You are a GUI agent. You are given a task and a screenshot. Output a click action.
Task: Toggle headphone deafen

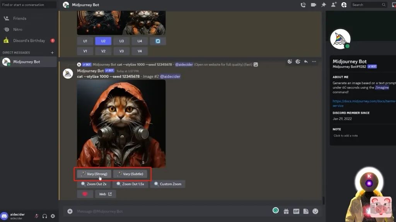[44, 216]
